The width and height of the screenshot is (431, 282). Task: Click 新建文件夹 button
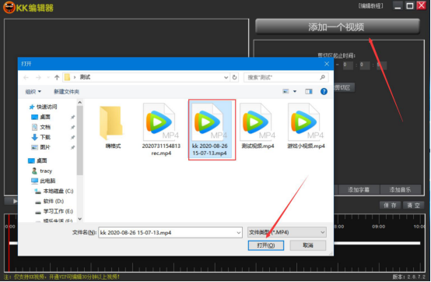[67, 92]
